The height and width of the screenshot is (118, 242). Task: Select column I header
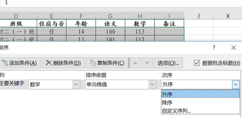(x=169, y=16)
